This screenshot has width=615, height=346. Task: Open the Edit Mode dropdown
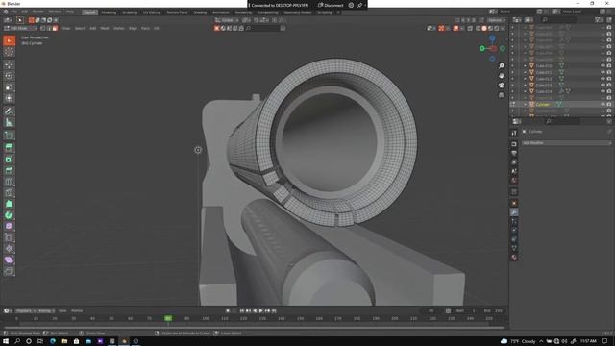[x=20, y=28]
